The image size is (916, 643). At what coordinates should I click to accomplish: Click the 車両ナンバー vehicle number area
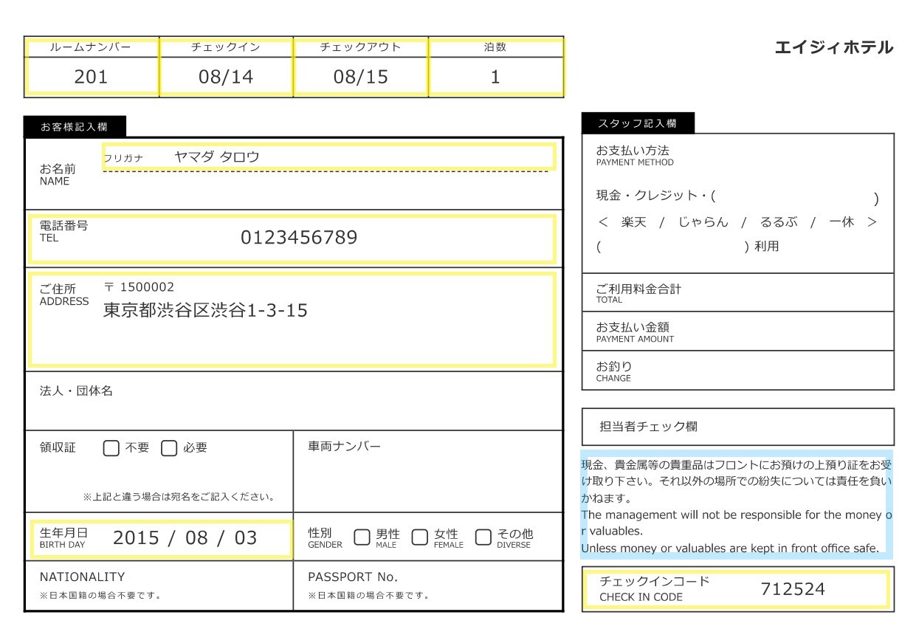(428, 471)
